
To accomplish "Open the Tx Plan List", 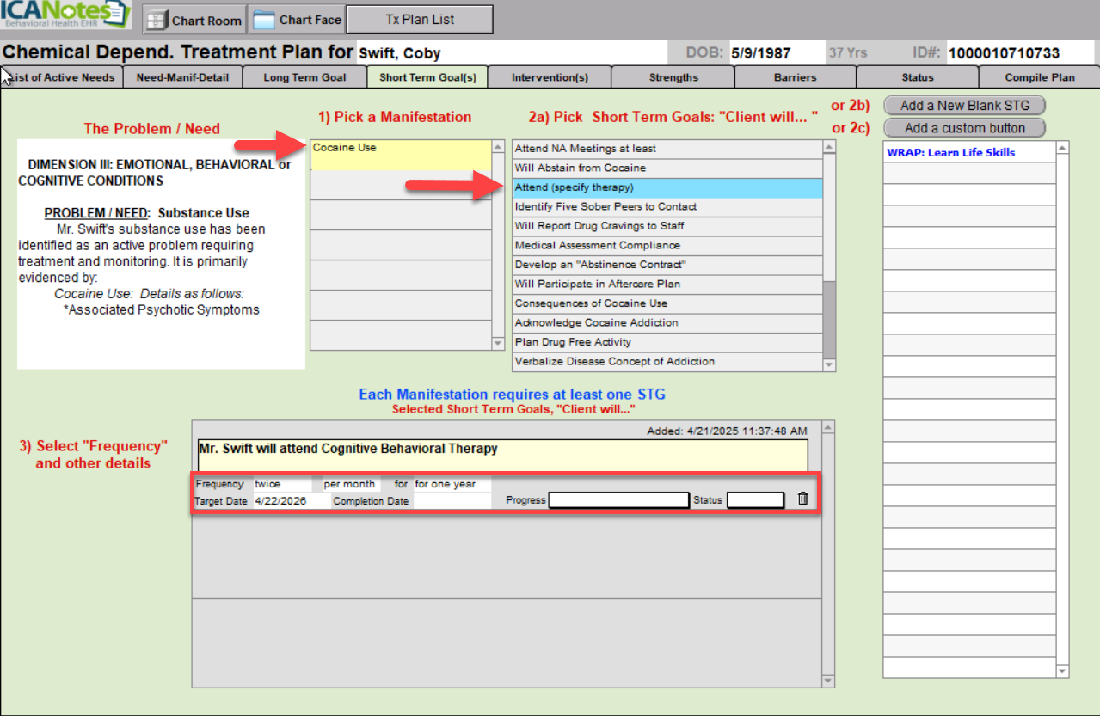I will (420, 19).
